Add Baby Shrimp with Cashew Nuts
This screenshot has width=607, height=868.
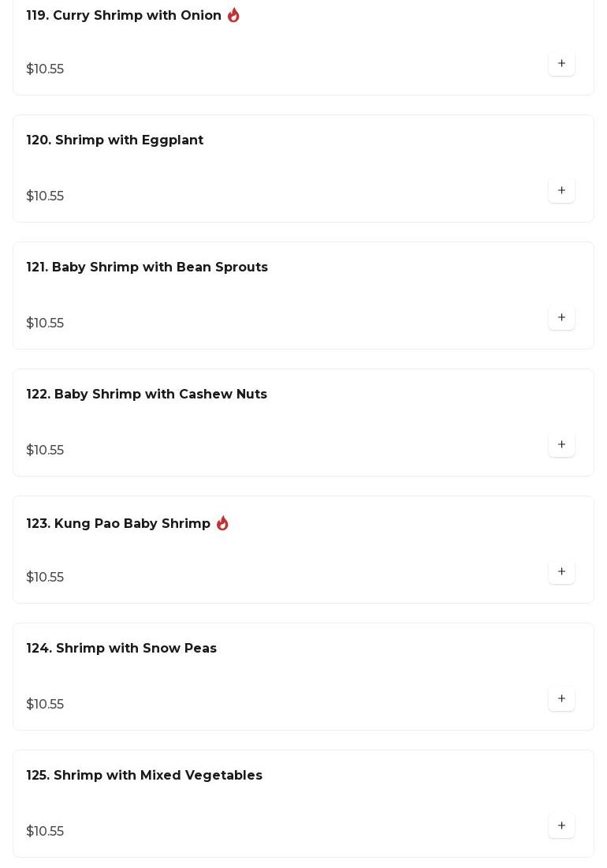[561, 445]
